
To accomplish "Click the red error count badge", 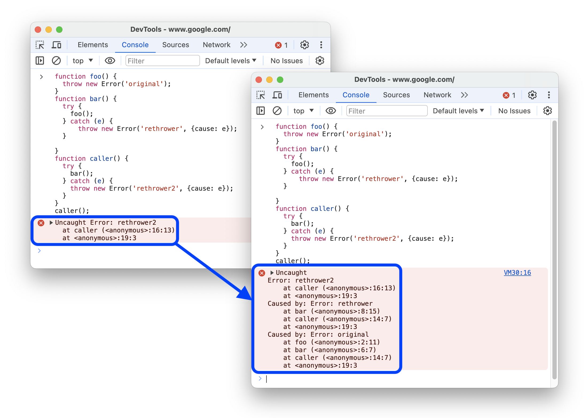I will pyautogui.click(x=282, y=45).
